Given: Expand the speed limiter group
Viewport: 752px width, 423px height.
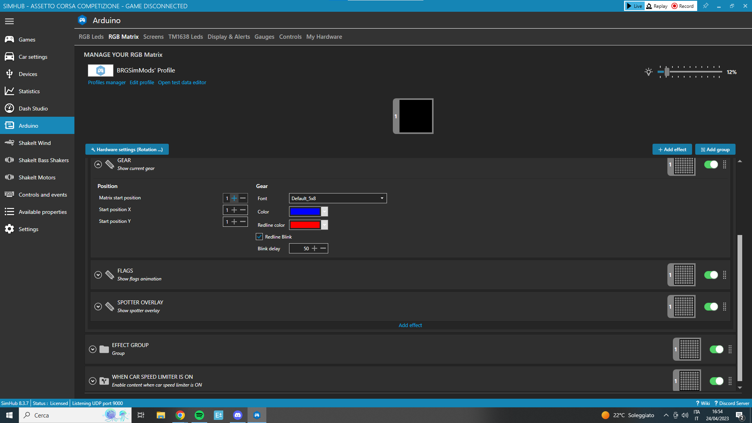Looking at the screenshot, I should pyautogui.click(x=93, y=381).
